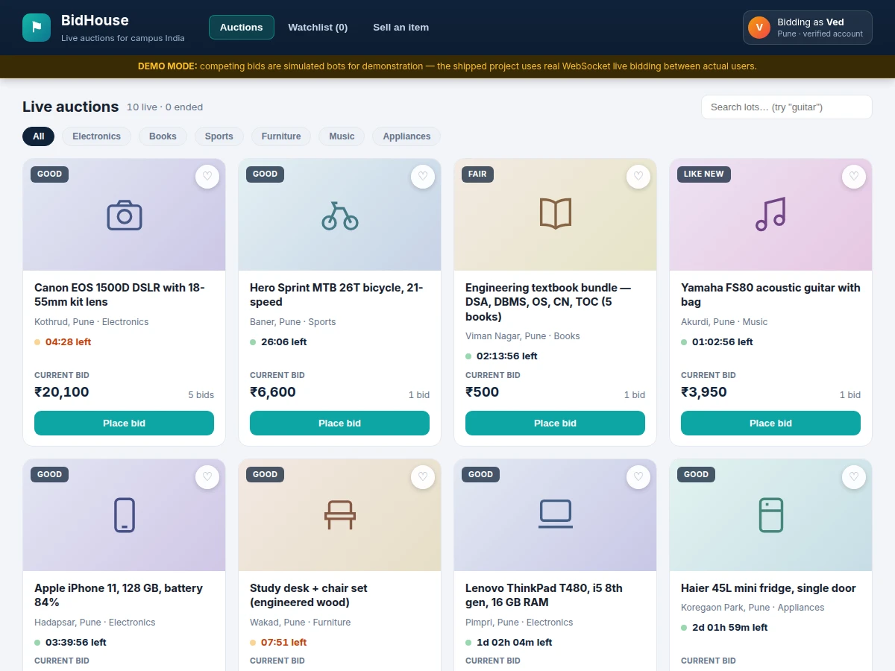895x671 pixels.
Task: Click the 10 live · 0 ended counter
Action: [x=165, y=107]
